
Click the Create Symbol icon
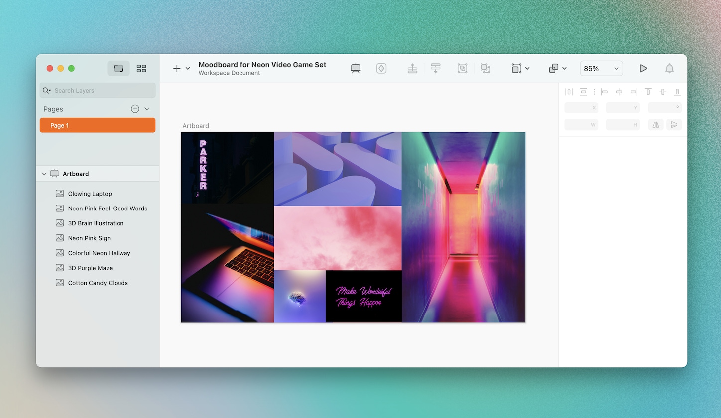(x=381, y=68)
